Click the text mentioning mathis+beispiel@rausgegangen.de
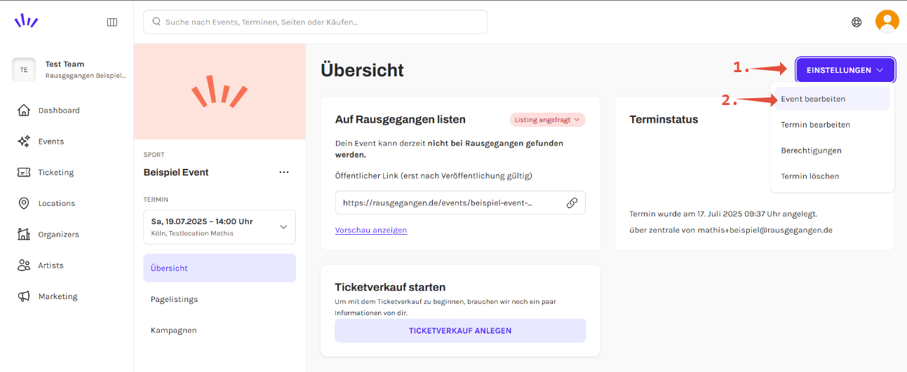 coord(731,230)
